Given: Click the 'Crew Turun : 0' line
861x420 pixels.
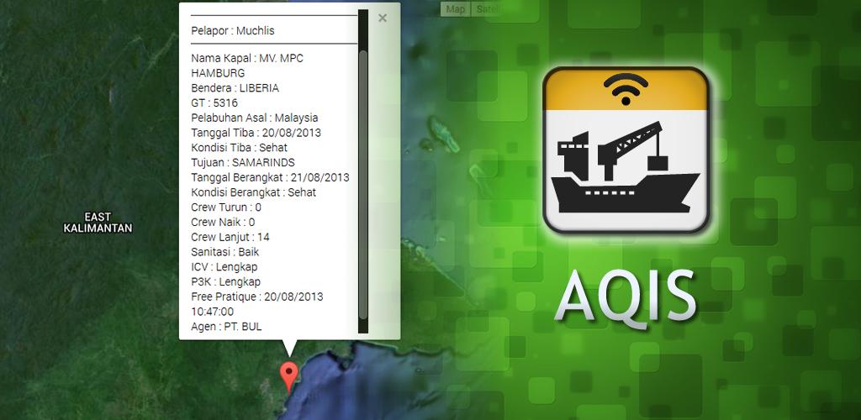Looking at the screenshot, I should (226, 207).
